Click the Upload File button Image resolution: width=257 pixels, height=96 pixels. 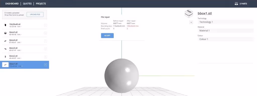coord(35,14)
